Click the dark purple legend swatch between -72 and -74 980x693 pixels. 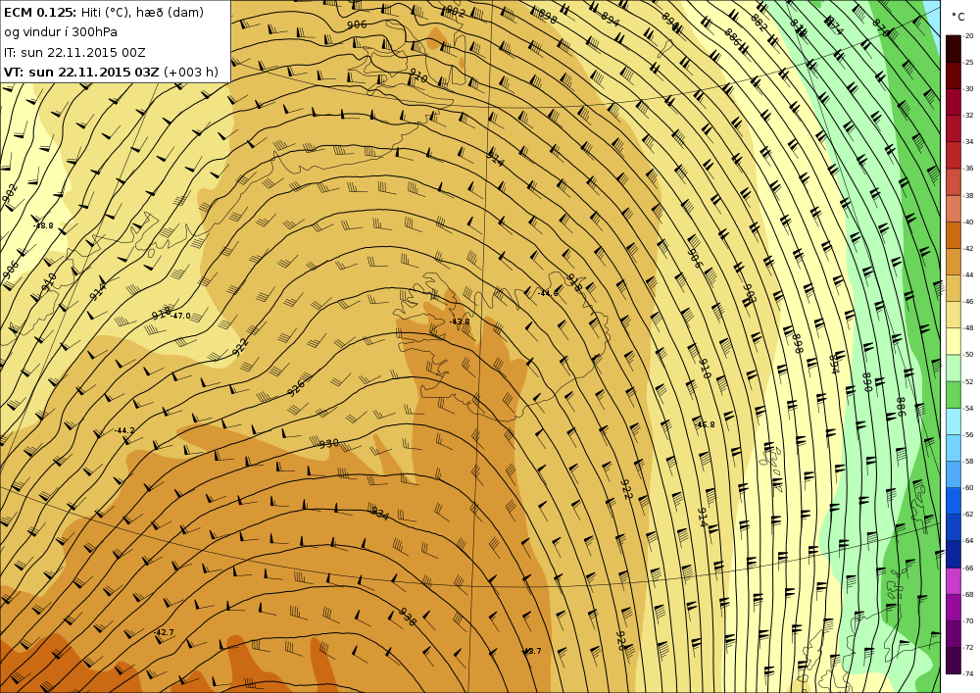(x=954, y=661)
